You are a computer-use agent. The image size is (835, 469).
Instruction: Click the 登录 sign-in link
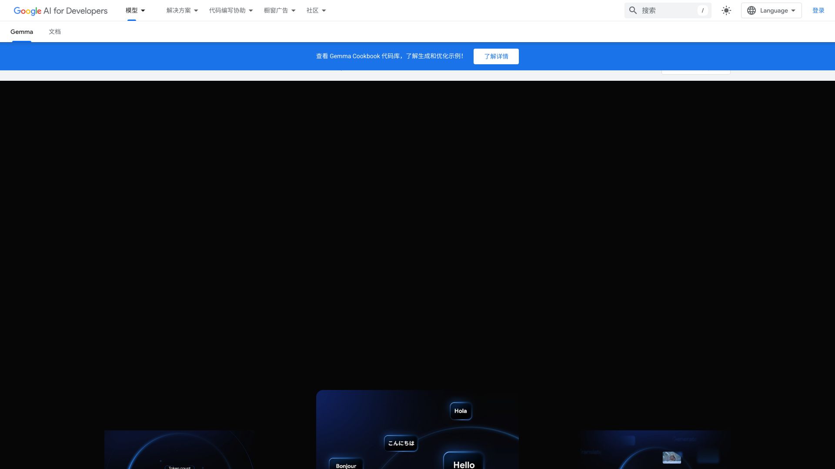818,10
